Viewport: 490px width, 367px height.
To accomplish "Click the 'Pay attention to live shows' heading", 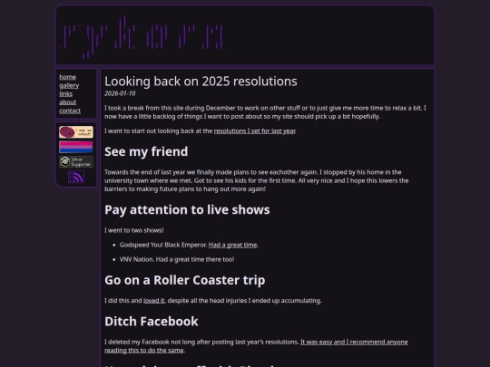I will point(187,209).
